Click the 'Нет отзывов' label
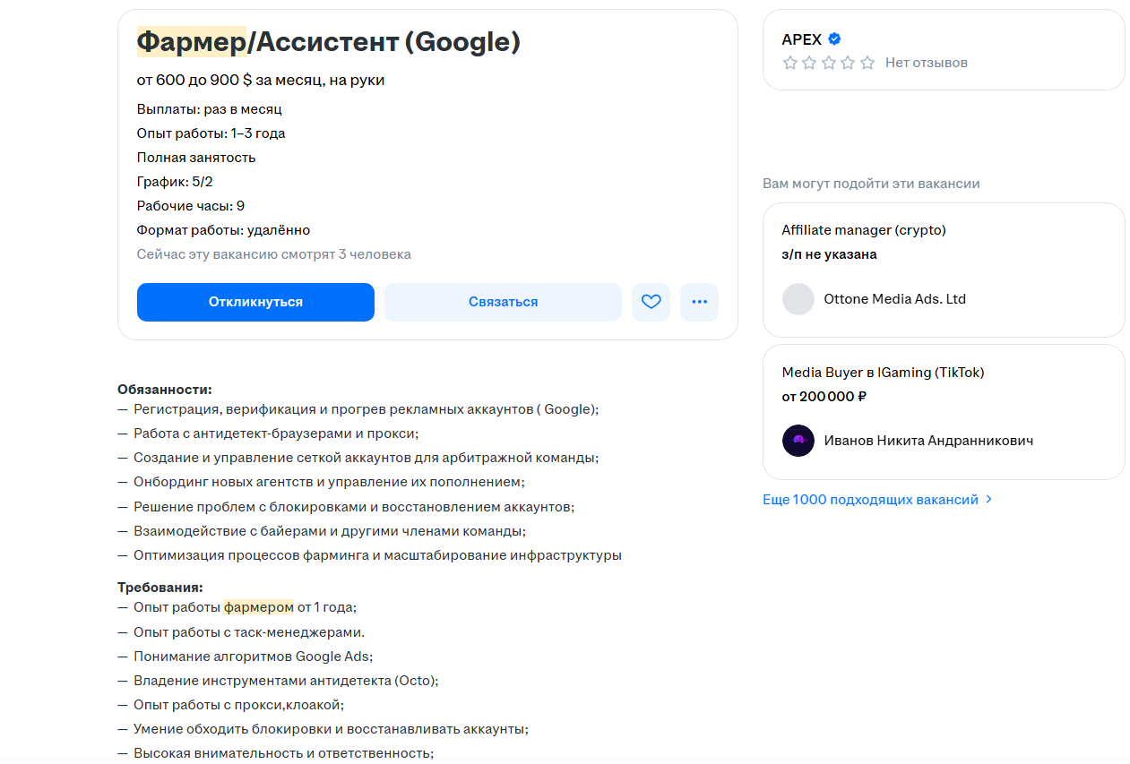 pos(926,63)
